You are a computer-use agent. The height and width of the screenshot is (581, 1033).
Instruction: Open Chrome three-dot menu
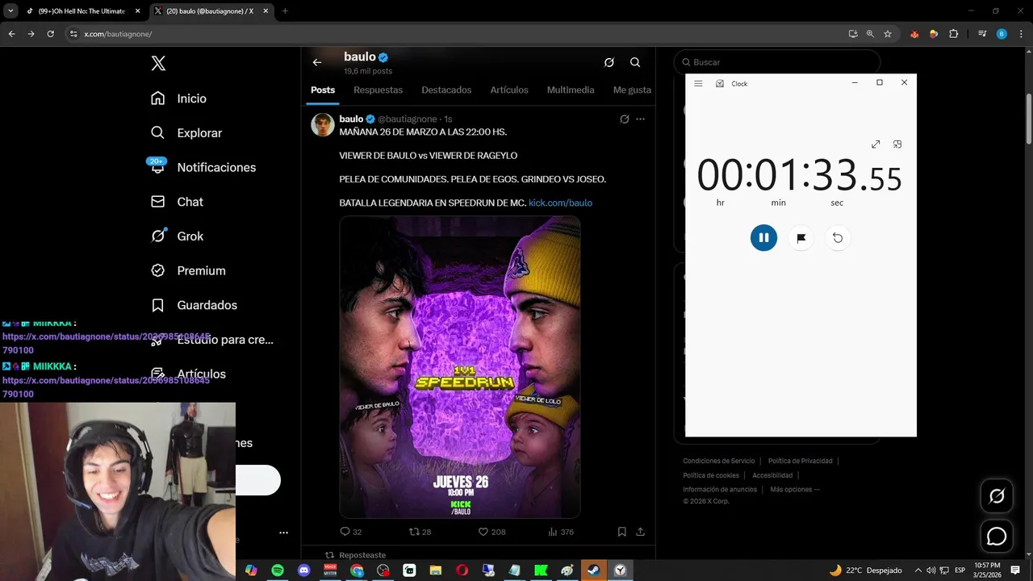pos(1021,34)
